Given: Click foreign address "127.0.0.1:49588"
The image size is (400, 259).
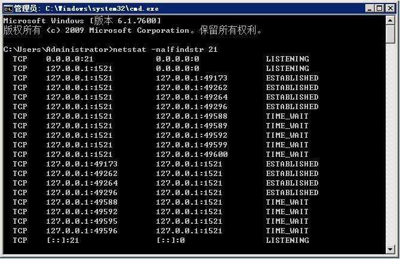Looking at the screenshot, I should click(192, 116).
